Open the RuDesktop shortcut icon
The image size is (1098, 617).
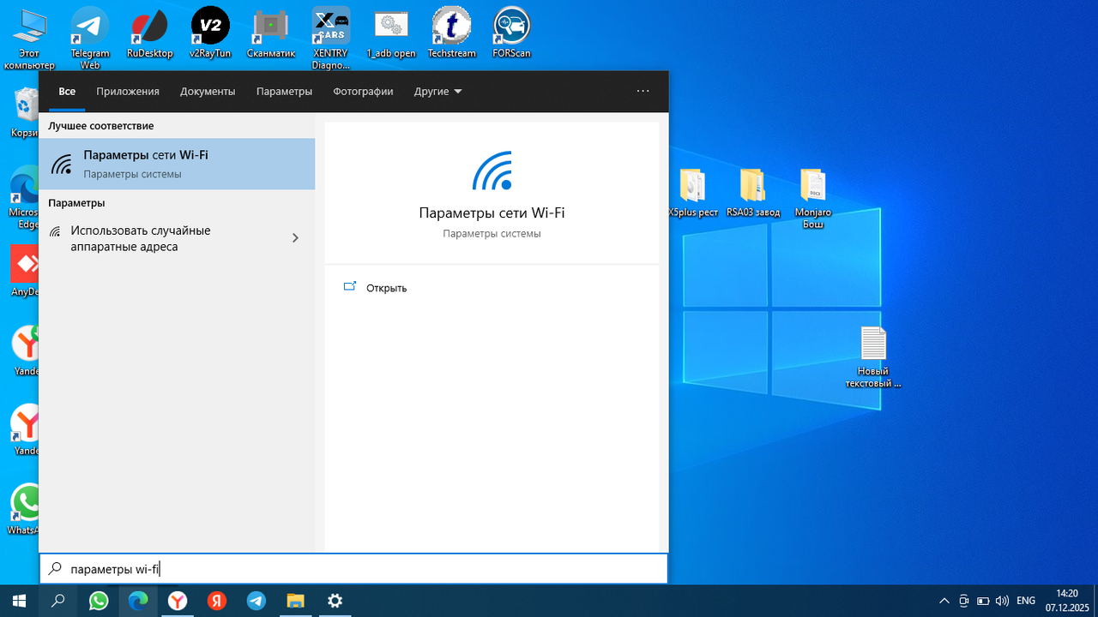point(150,34)
